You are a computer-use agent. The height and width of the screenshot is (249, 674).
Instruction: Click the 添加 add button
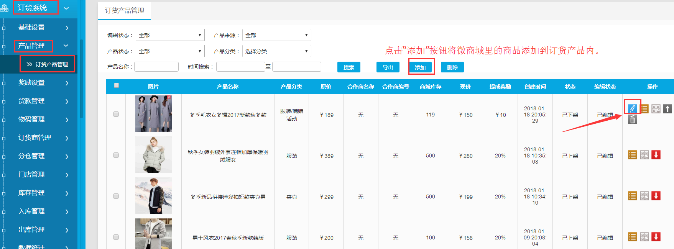coord(420,67)
